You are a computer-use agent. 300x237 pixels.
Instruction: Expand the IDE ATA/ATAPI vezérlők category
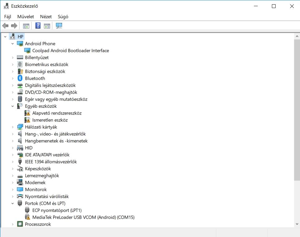pos(13,155)
